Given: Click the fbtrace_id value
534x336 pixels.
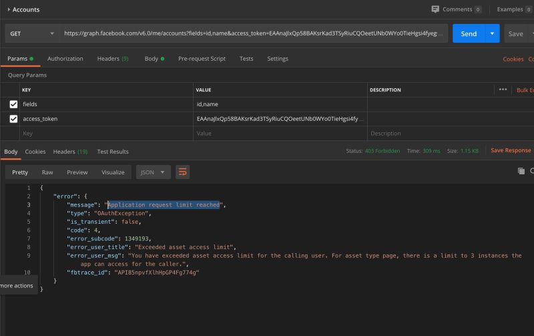Looking at the screenshot, I should 157,273.
